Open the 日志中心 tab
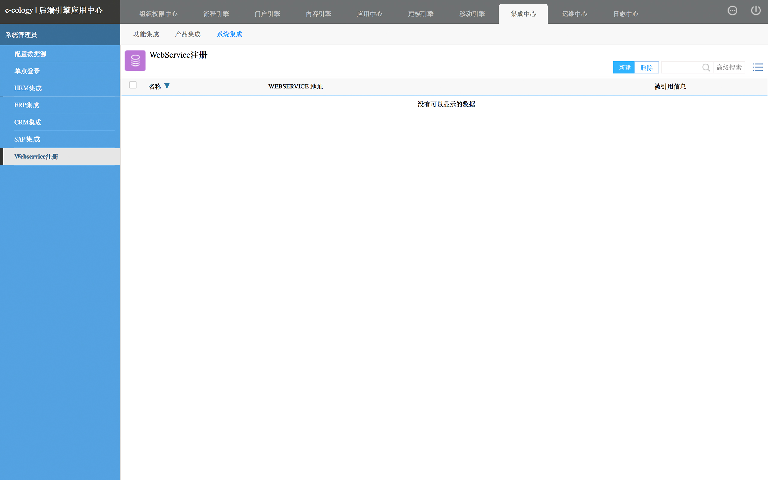Screen dimensions: 768x480 pyautogui.click(x=625, y=14)
